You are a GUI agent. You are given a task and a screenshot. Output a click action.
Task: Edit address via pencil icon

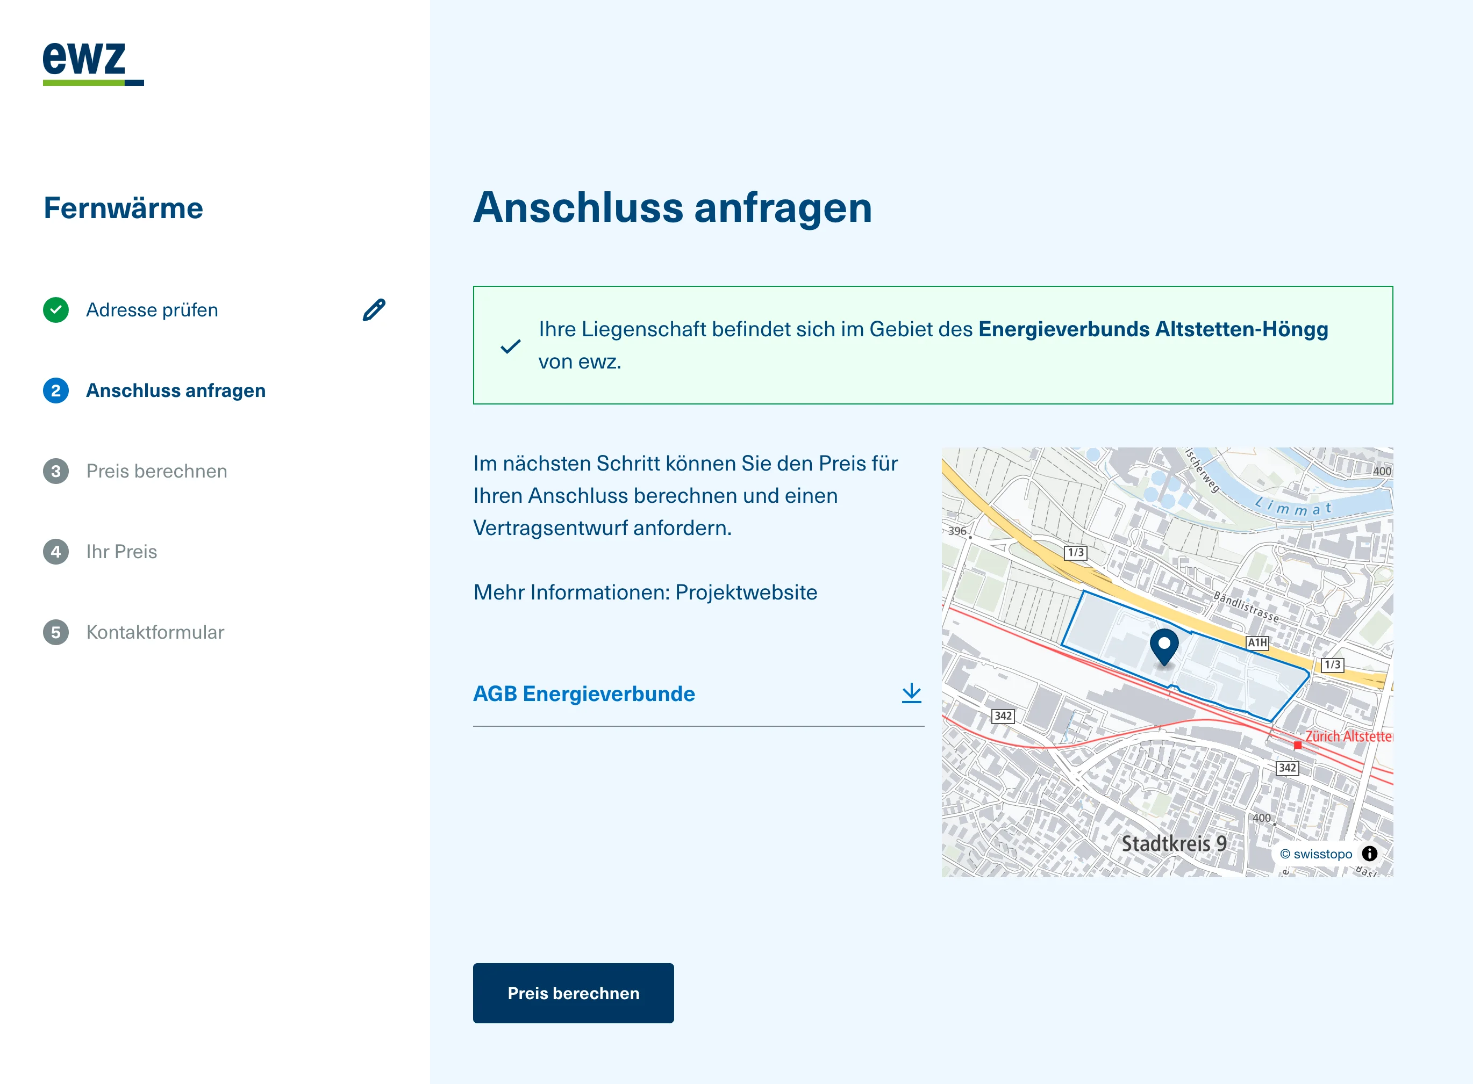click(x=374, y=310)
